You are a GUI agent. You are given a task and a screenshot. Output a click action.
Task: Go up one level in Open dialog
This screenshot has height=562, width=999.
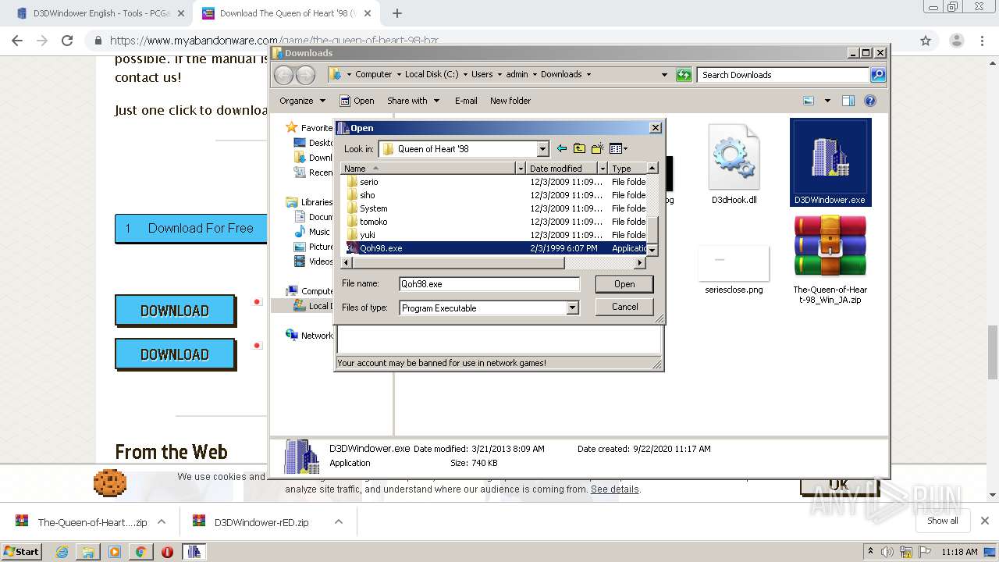(579, 148)
